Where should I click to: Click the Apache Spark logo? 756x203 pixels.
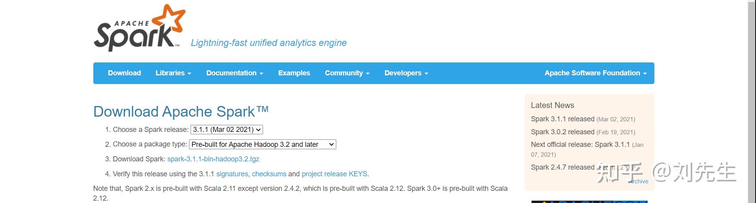click(x=140, y=28)
